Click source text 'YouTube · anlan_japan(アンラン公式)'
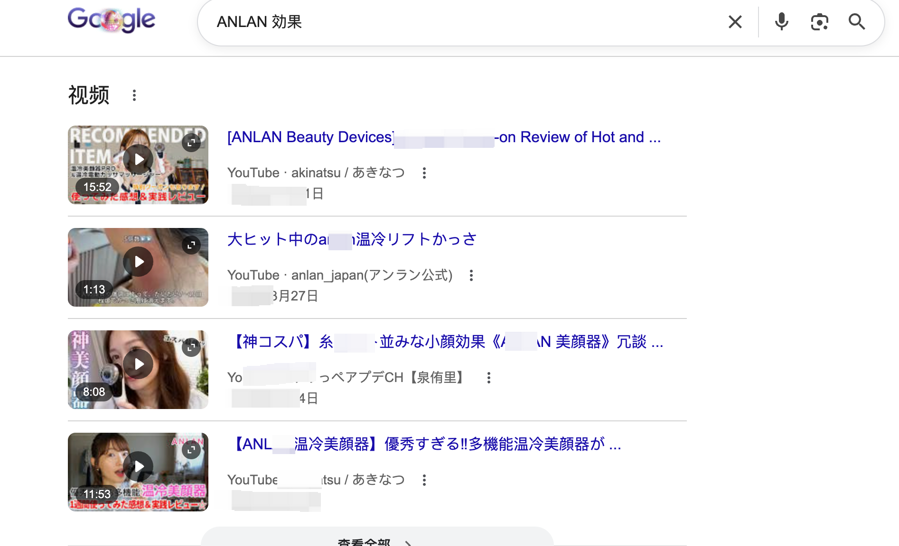The width and height of the screenshot is (899, 546). click(x=340, y=275)
